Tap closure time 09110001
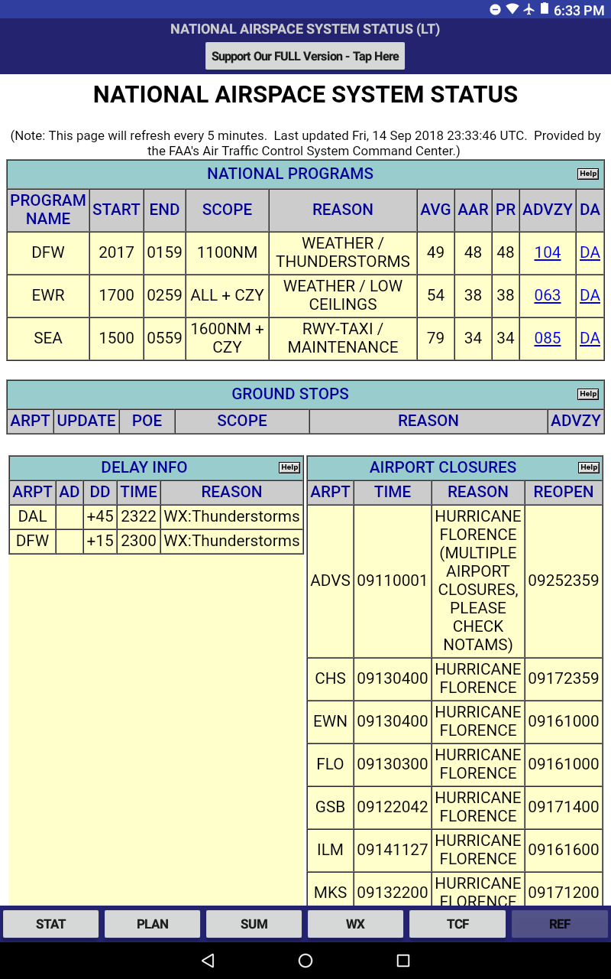 [x=393, y=581]
